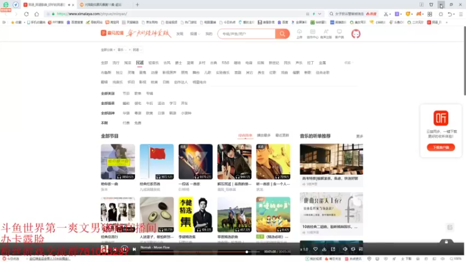Reload the page with refresh icon
Screen dimensions: 466x262
point(26,14)
